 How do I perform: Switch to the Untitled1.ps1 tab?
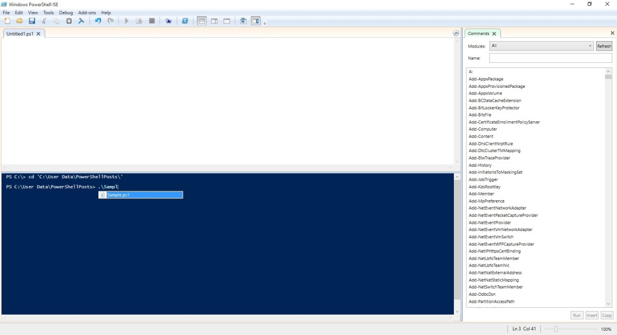(x=20, y=33)
